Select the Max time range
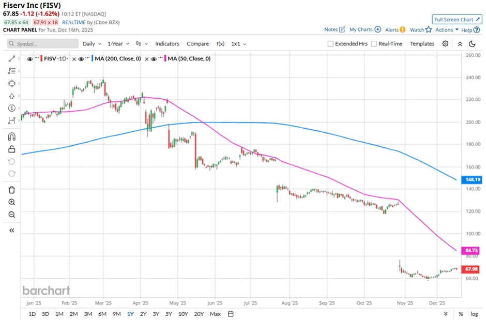Image resolution: width=486 pixels, height=320 pixels. click(215, 314)
